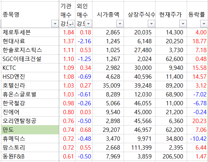Select the 0.98 cell for 한국철강
This screenshot has width=208, height=162.
pyautogui.click(x=67, y=103)
